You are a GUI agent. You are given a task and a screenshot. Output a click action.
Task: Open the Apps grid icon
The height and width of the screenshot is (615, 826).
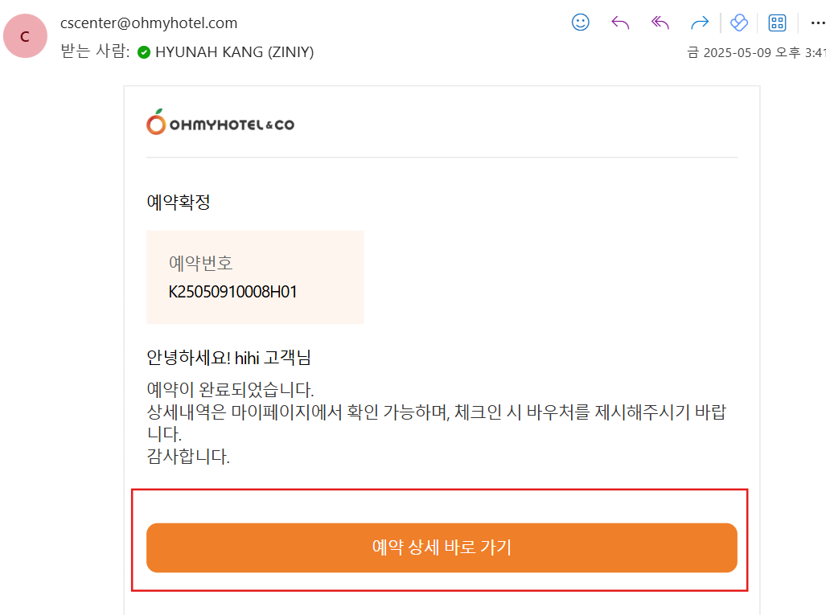(x=777, y=23)
